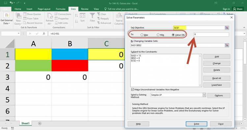247x130 pixels.
Task: Click Show Queries in ribbon
Action: [32, 14]
